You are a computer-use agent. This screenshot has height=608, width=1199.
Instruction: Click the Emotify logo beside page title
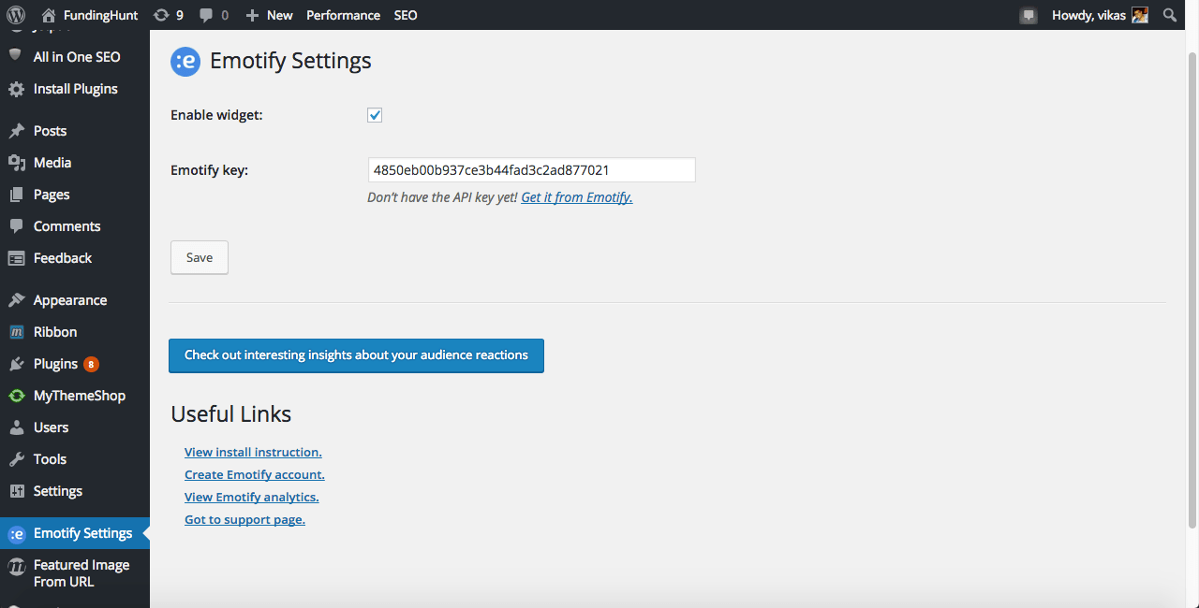185,62
